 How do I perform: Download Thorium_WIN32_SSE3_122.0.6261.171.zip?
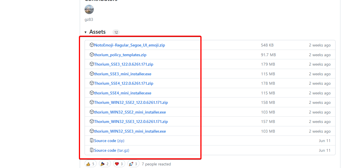point(131,122)
